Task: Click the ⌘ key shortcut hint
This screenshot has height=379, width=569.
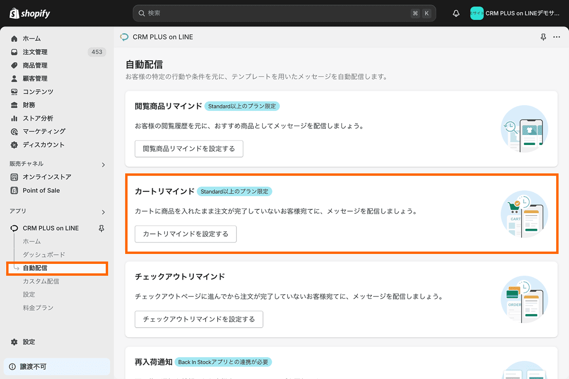Action: click(415, 13)
